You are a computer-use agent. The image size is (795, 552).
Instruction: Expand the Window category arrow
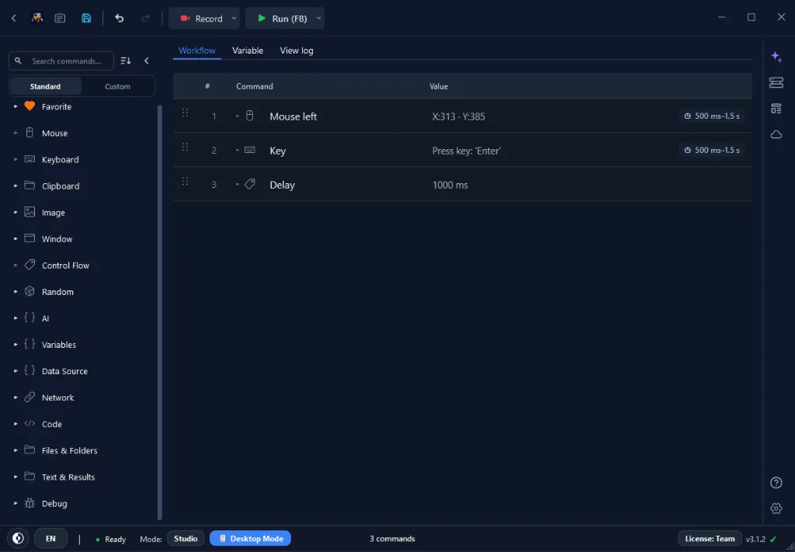16,239
